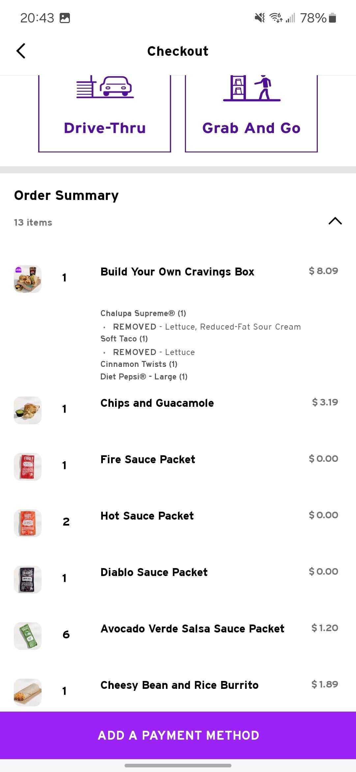The image size is (356, 772).
Task: Tap the Hot Sauce Packet quantity 2
Action: [66, 522]
